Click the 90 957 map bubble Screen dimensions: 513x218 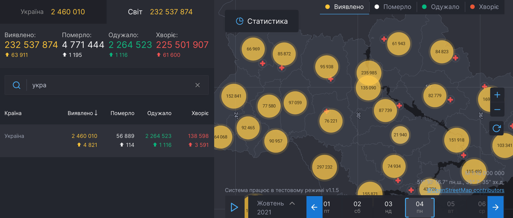[276, 141]
